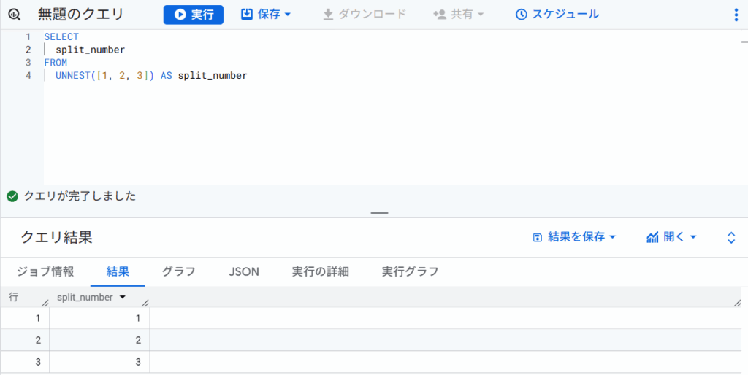Open the split_number column sort arrow

click(122, 298)
